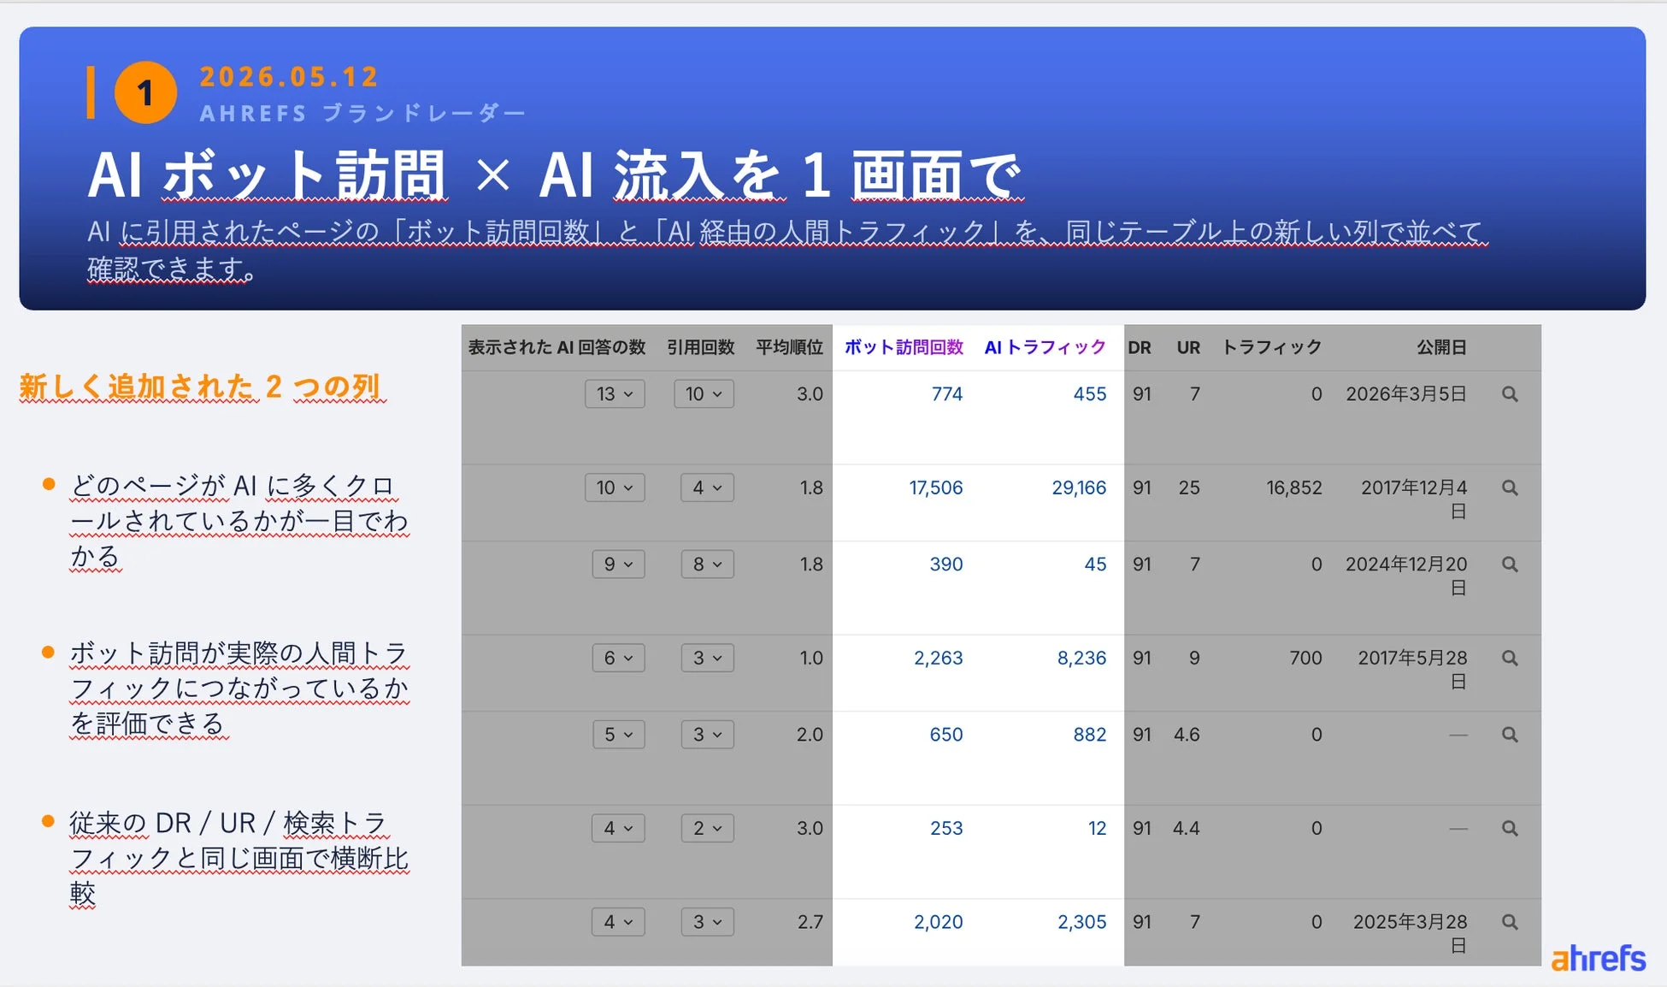This screenshot has width=1667, height=987.
Task: Click the ahrefs logo
Action: click(x=1598, y=958)
